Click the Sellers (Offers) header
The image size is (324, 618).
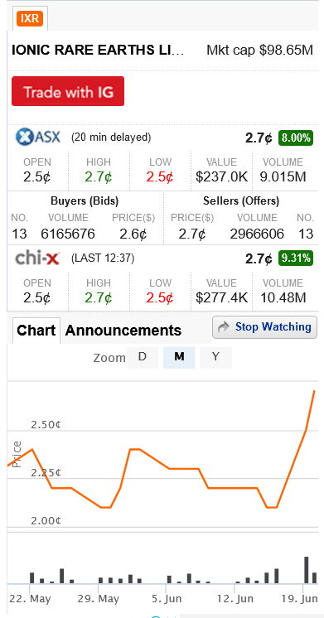click(x=241, y=201)
